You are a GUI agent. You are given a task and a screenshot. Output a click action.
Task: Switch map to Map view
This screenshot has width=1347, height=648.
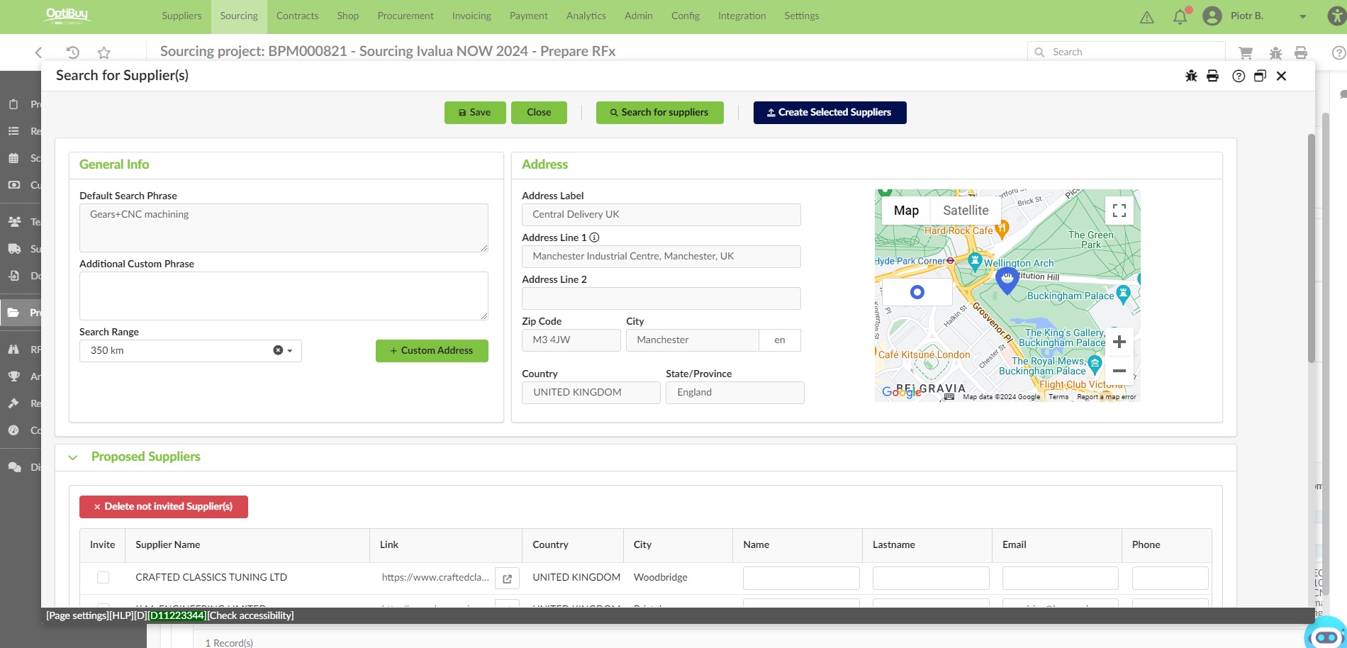[x=906, y=211]
